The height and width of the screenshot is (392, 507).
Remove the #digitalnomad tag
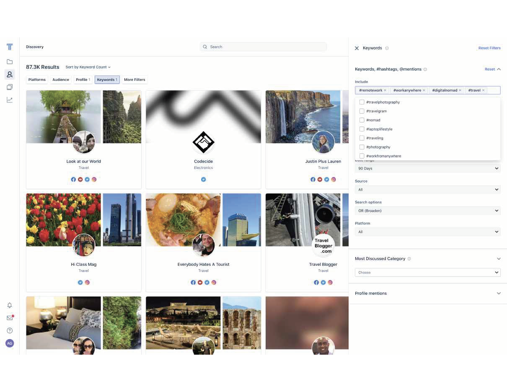click(460, 90)
